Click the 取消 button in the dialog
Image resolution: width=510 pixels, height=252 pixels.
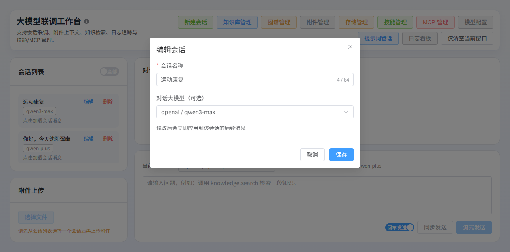pos(312,155)
